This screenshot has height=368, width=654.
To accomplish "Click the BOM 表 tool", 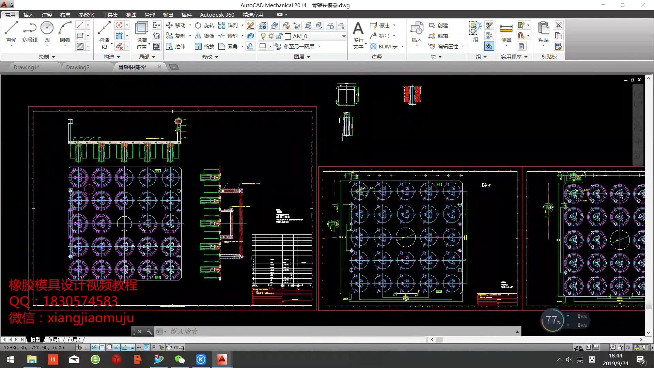I will coord(384,46).
